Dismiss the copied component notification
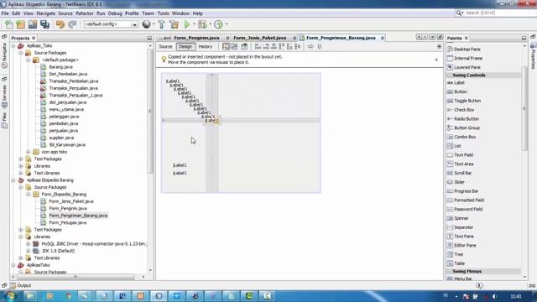This screenshot has height=302, width=537. point(436,60)
